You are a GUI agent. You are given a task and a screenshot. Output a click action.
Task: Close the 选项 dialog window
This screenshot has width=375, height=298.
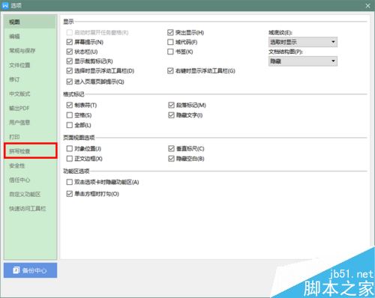click(368, 5)
